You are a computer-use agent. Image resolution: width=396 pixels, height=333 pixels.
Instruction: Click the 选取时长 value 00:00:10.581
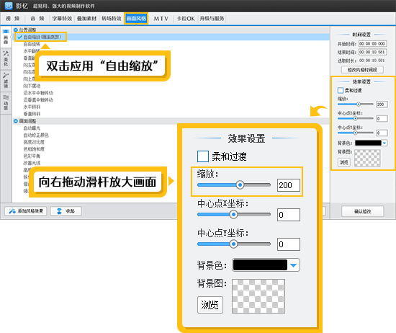pyautogui.click(x=372, y=61)
